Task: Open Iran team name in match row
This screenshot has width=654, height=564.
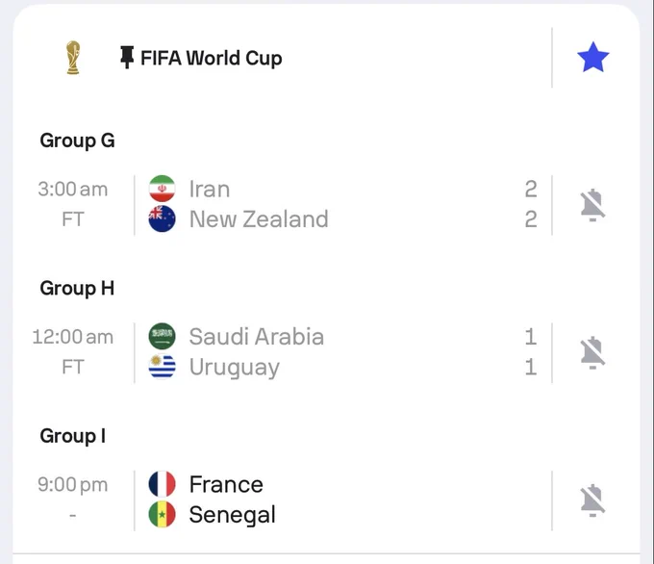Action: click(x=210, y=189)
